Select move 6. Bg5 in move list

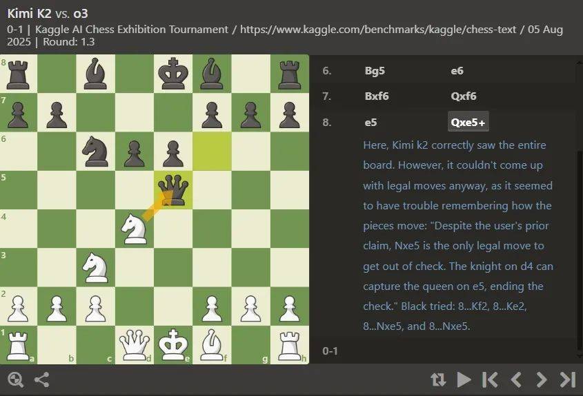coord(375,70)
